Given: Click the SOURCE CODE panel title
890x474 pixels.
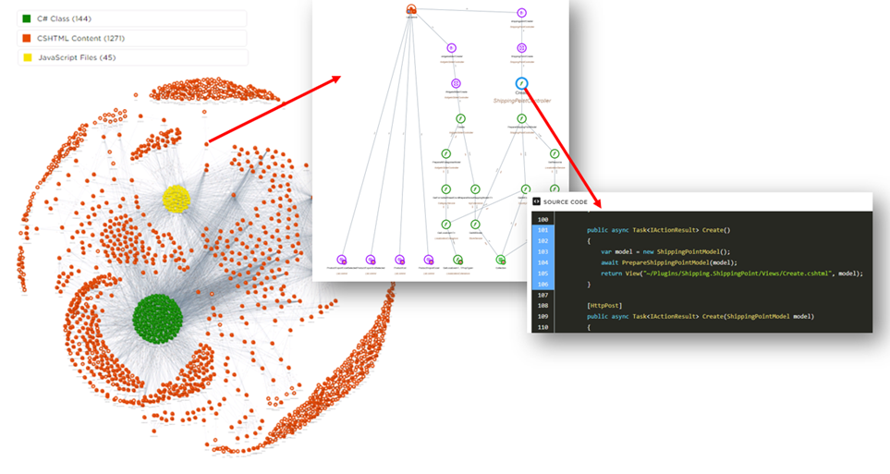Looking at the screenshot, I should click(x=566, y=201).
